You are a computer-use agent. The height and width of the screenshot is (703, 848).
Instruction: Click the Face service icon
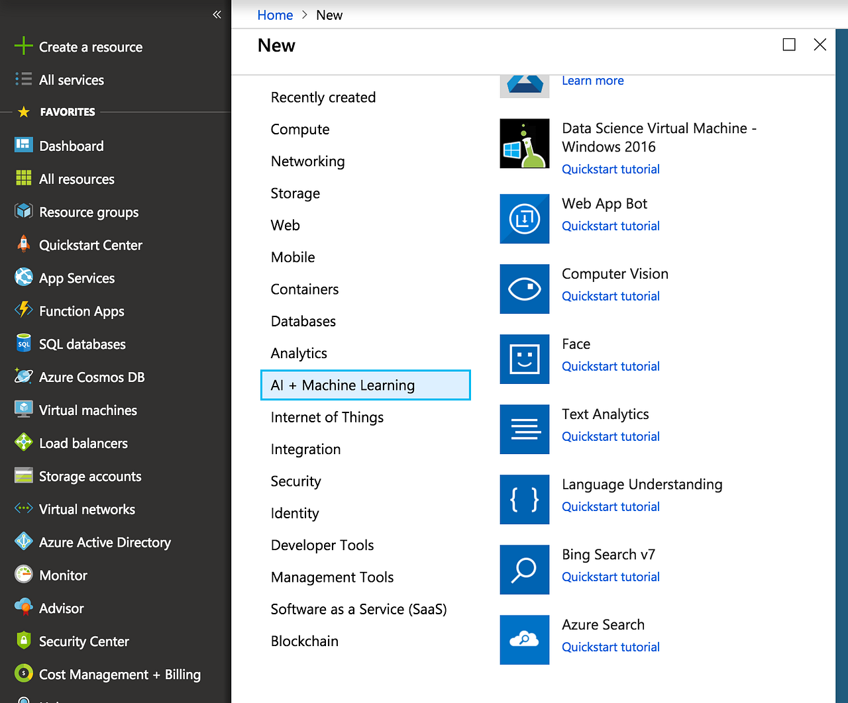(x=524, y=359)
